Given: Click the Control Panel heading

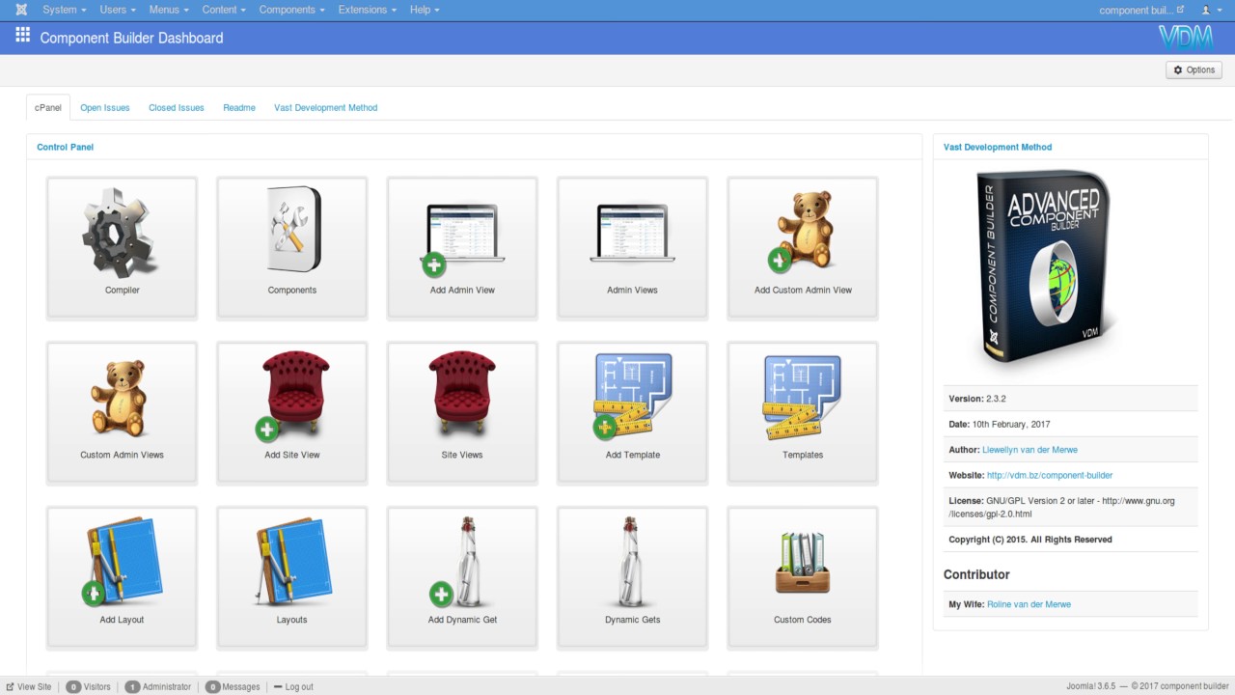Looking at the screenshot, I should [65, 147].
